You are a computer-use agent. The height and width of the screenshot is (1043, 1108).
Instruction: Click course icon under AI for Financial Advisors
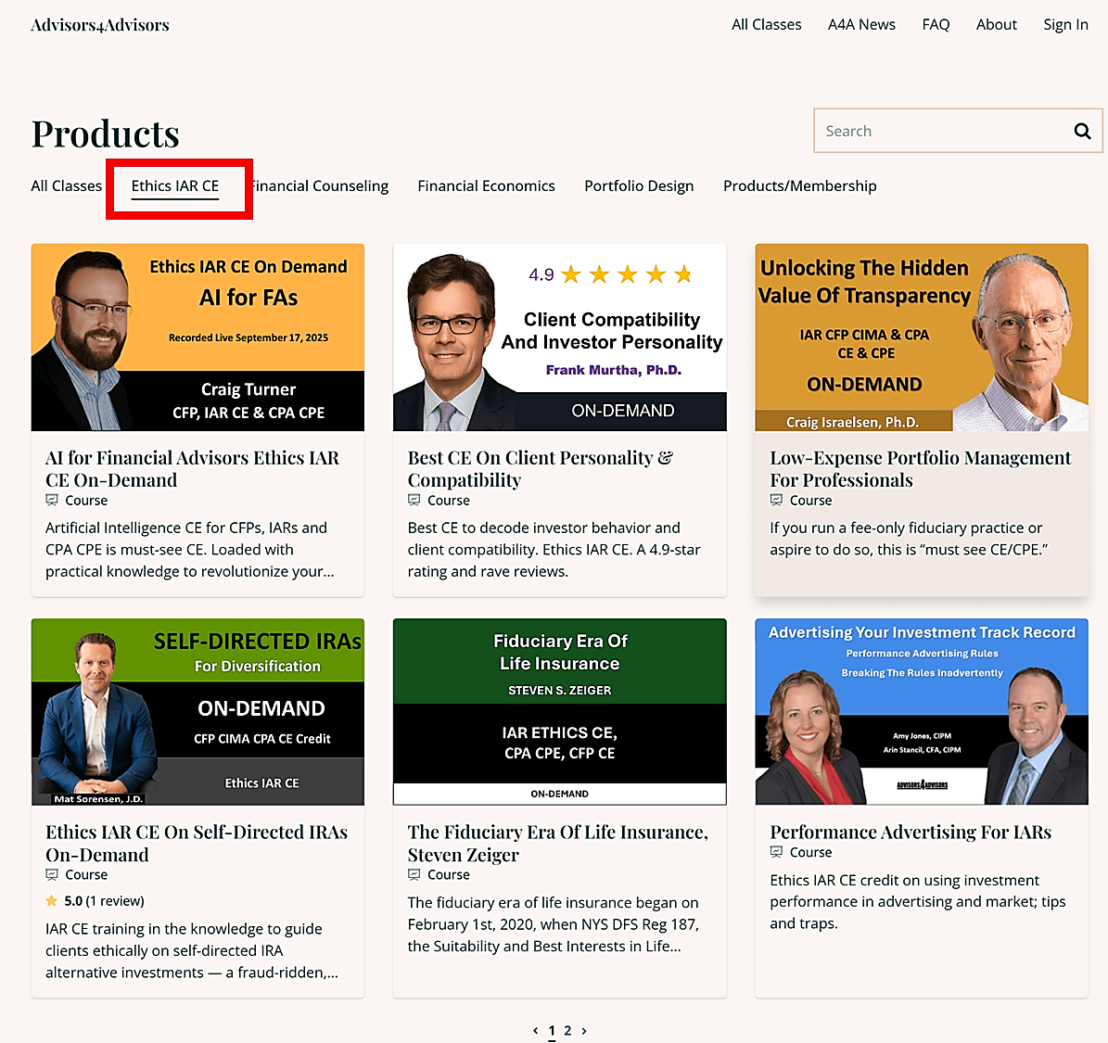52,501
